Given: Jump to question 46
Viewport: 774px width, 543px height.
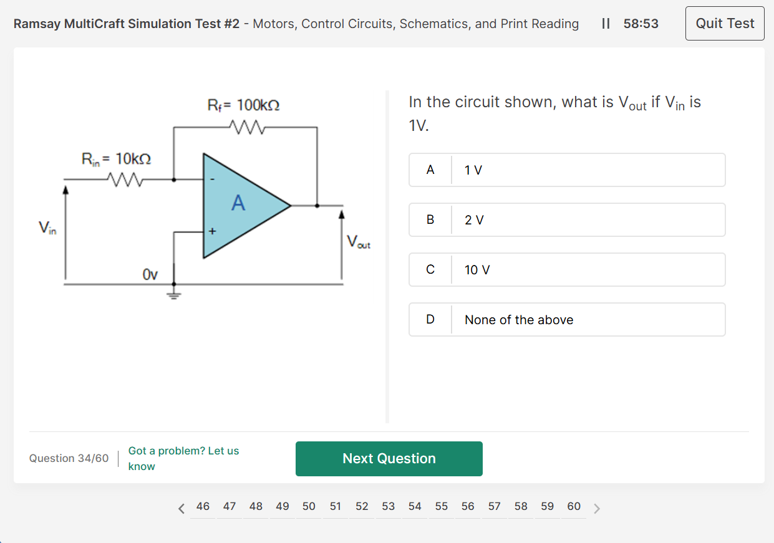Looking at the screenshot, I should 203,507.
